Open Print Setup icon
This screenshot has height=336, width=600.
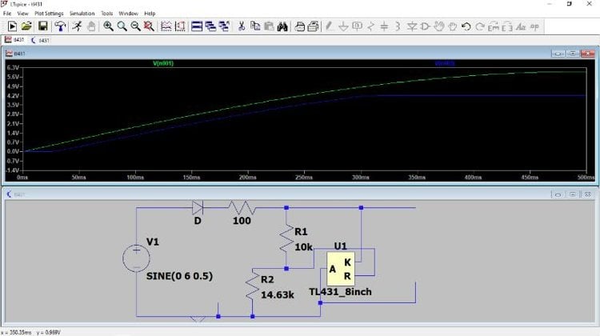(314, 26)
